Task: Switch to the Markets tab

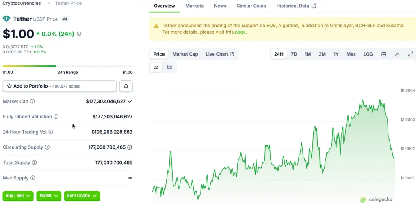Action: (x=194, y=6)
